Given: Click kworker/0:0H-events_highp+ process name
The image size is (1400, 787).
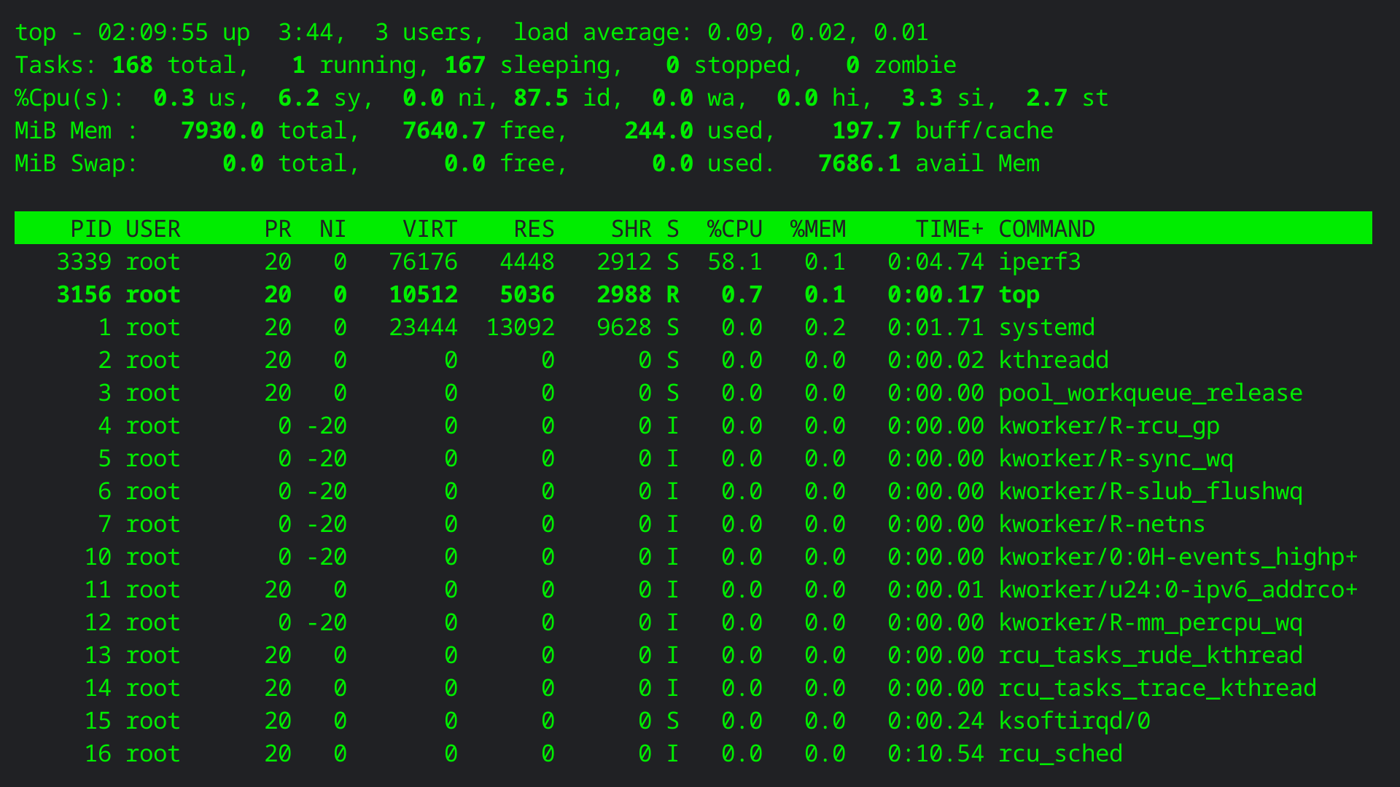Looking at the screenshot, I should coord(1178,557).
